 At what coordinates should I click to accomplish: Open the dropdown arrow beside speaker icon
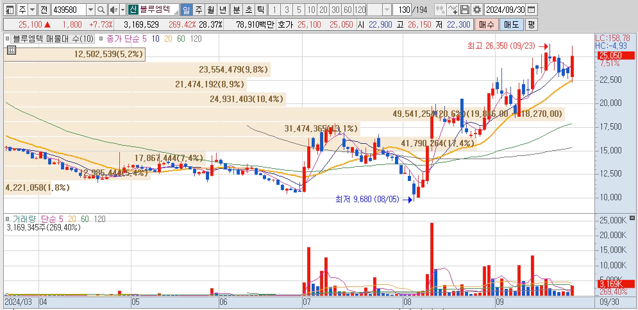click(x=122, y=10)
